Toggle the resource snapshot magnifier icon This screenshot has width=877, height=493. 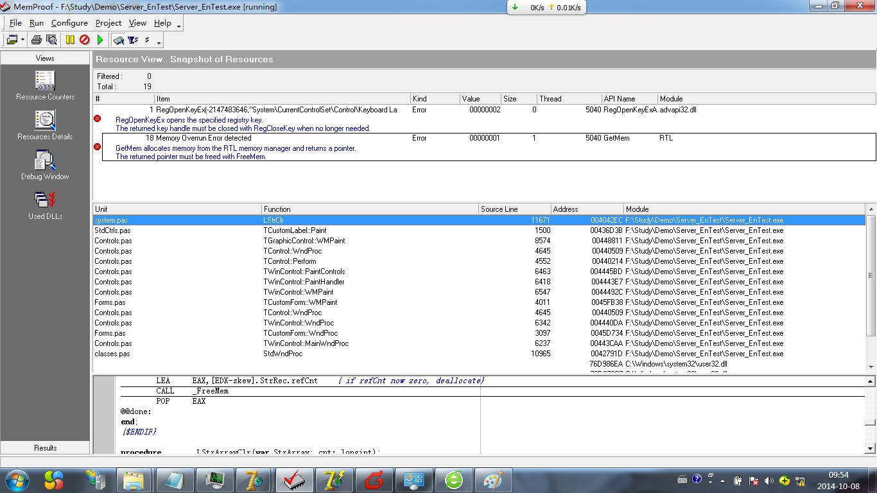(x=119, y=40)
